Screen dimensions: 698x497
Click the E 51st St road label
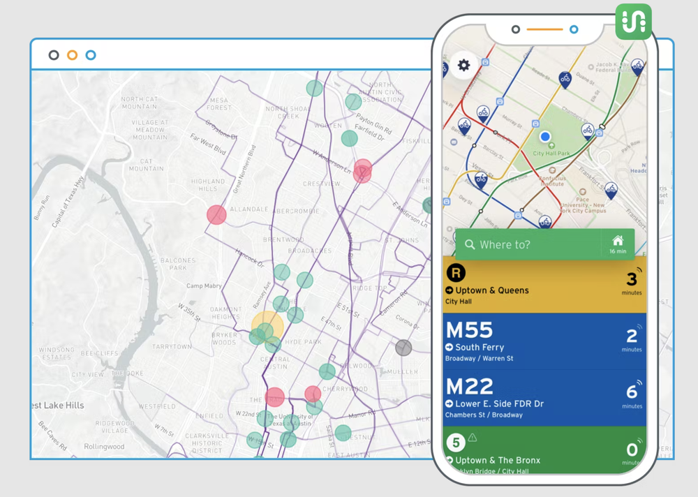click(348, 310)
